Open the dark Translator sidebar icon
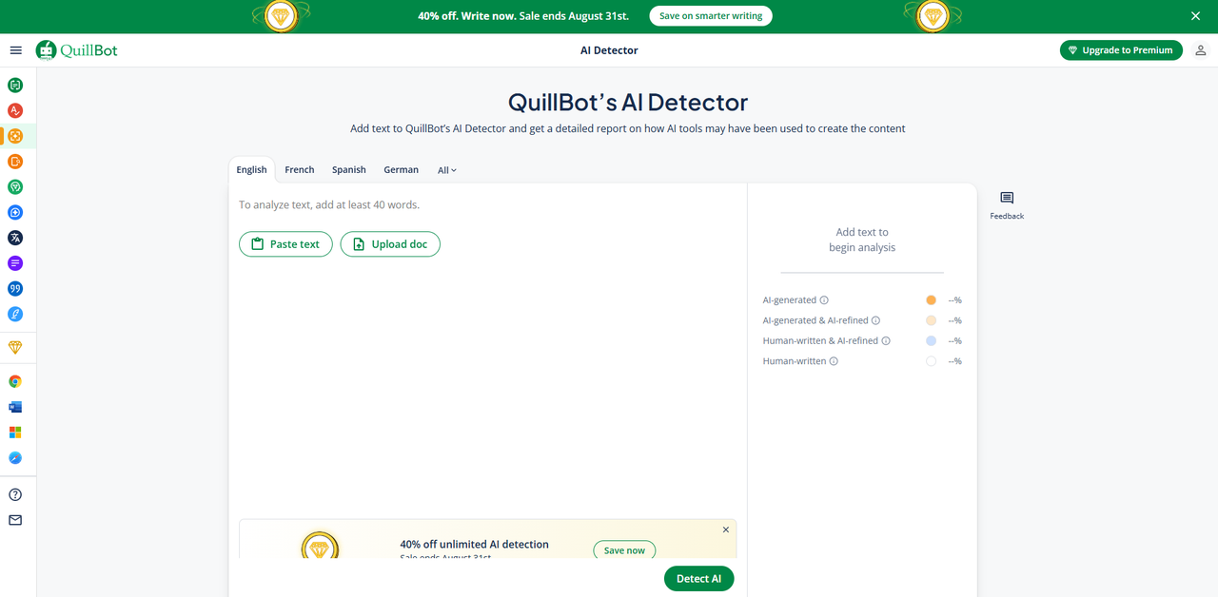Image resolution: width=1218 pixels, height=597 pixels. (15, 238)
